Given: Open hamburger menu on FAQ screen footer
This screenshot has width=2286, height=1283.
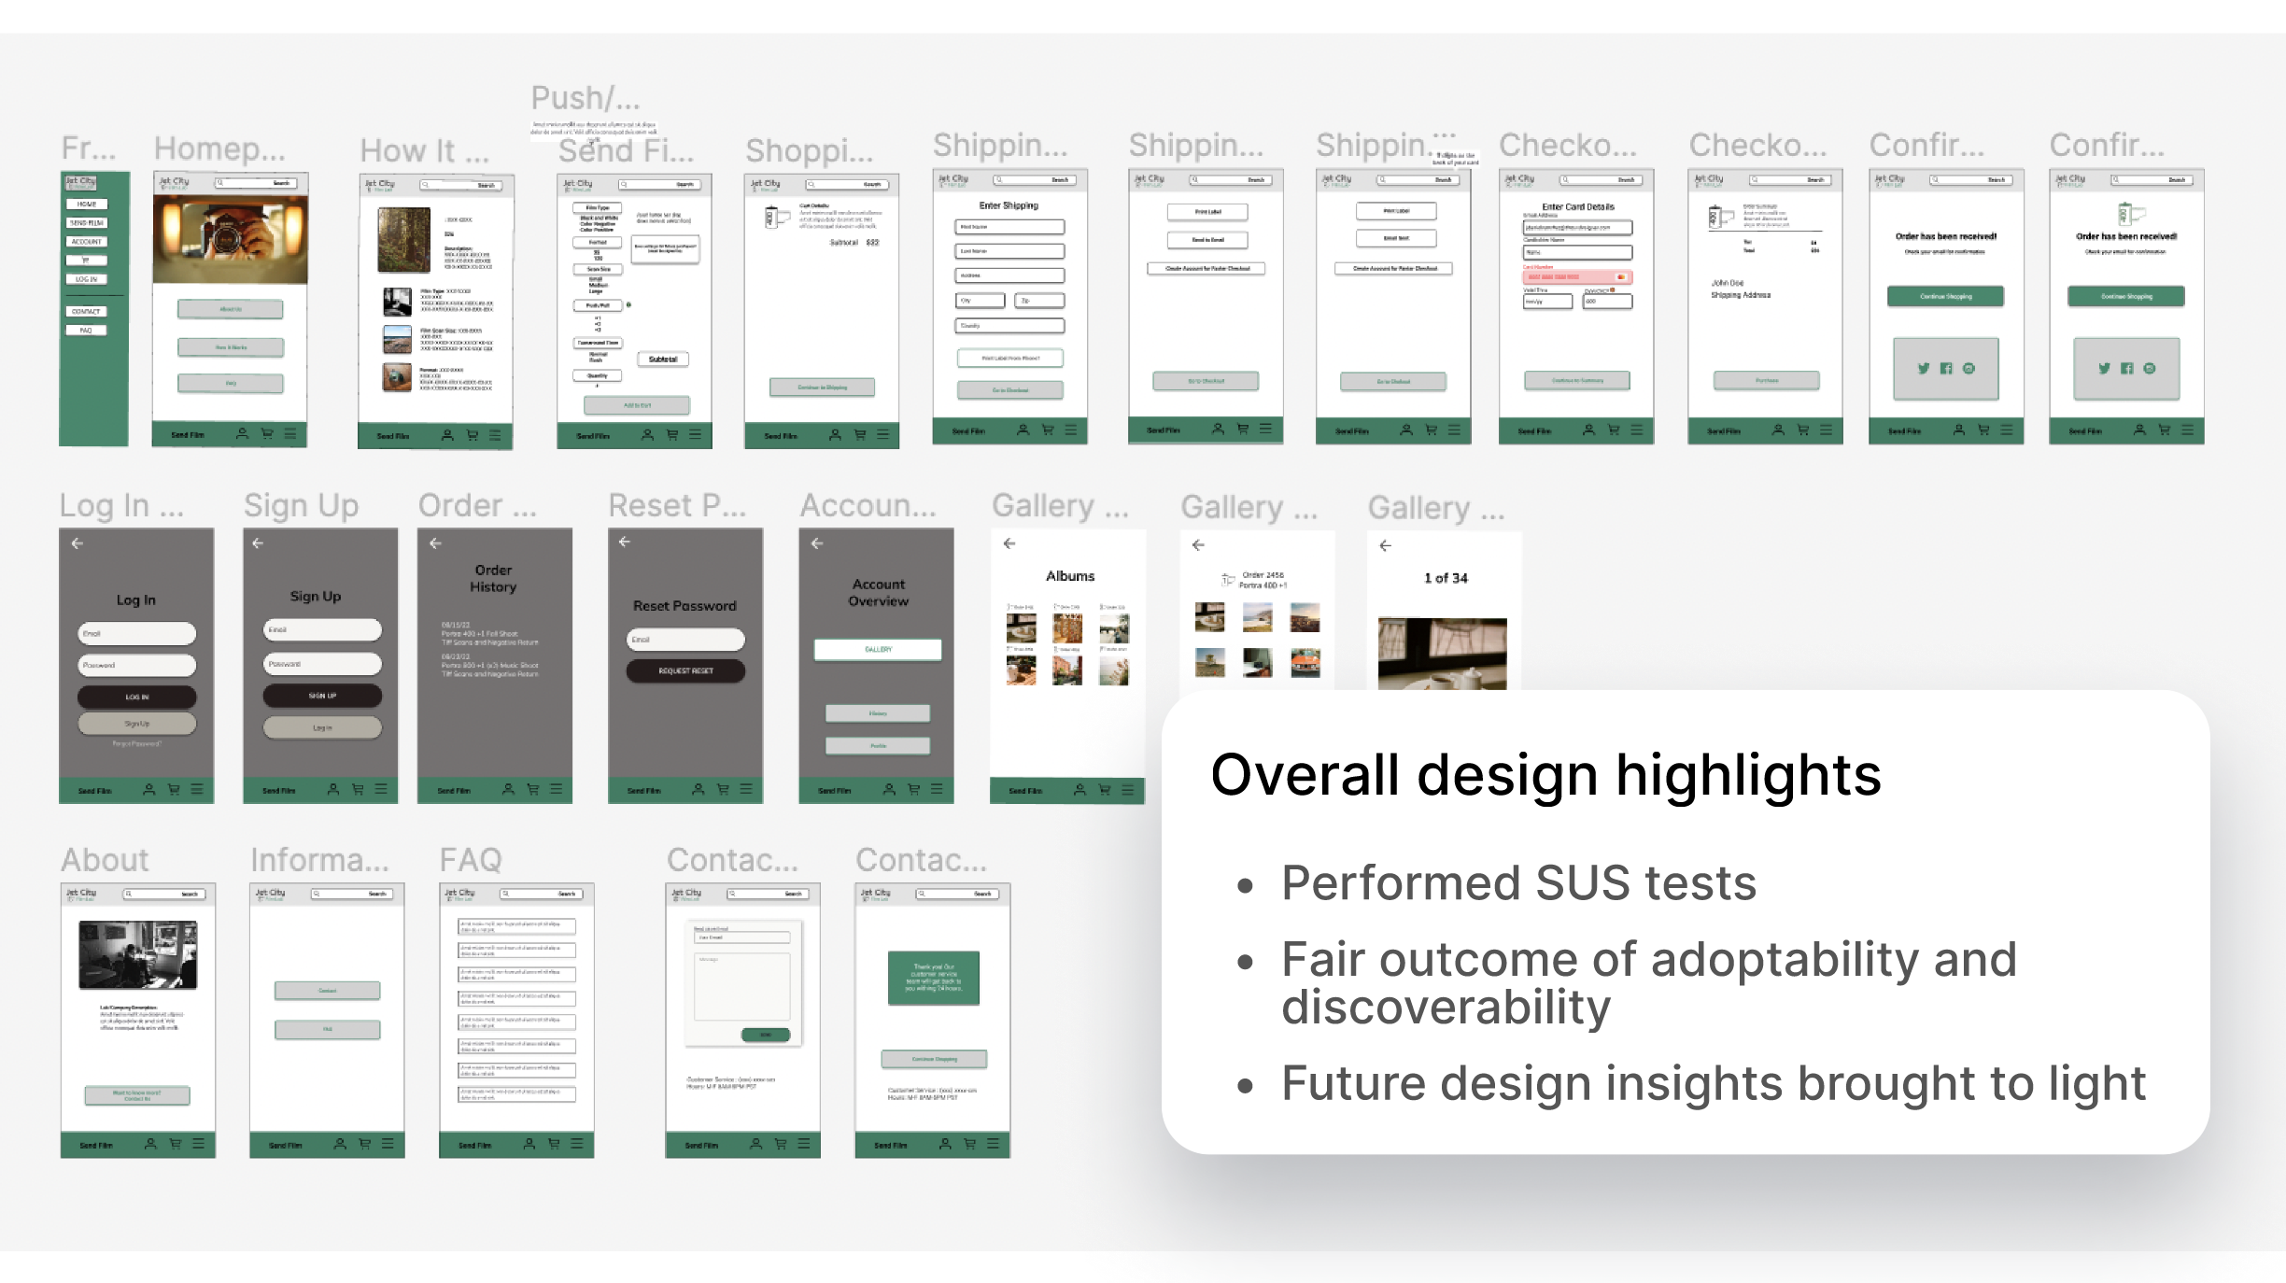Looking at the screenshot, I should tap(577, 1144).
